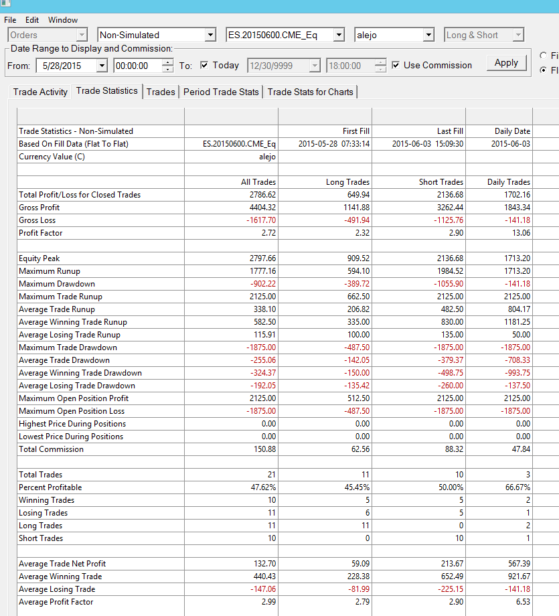The image size is (559, 616).
Task: Open the File menu
Action: point(10,20)
